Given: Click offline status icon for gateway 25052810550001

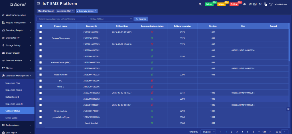Looking at the screenshot, I should click(152, 32).
